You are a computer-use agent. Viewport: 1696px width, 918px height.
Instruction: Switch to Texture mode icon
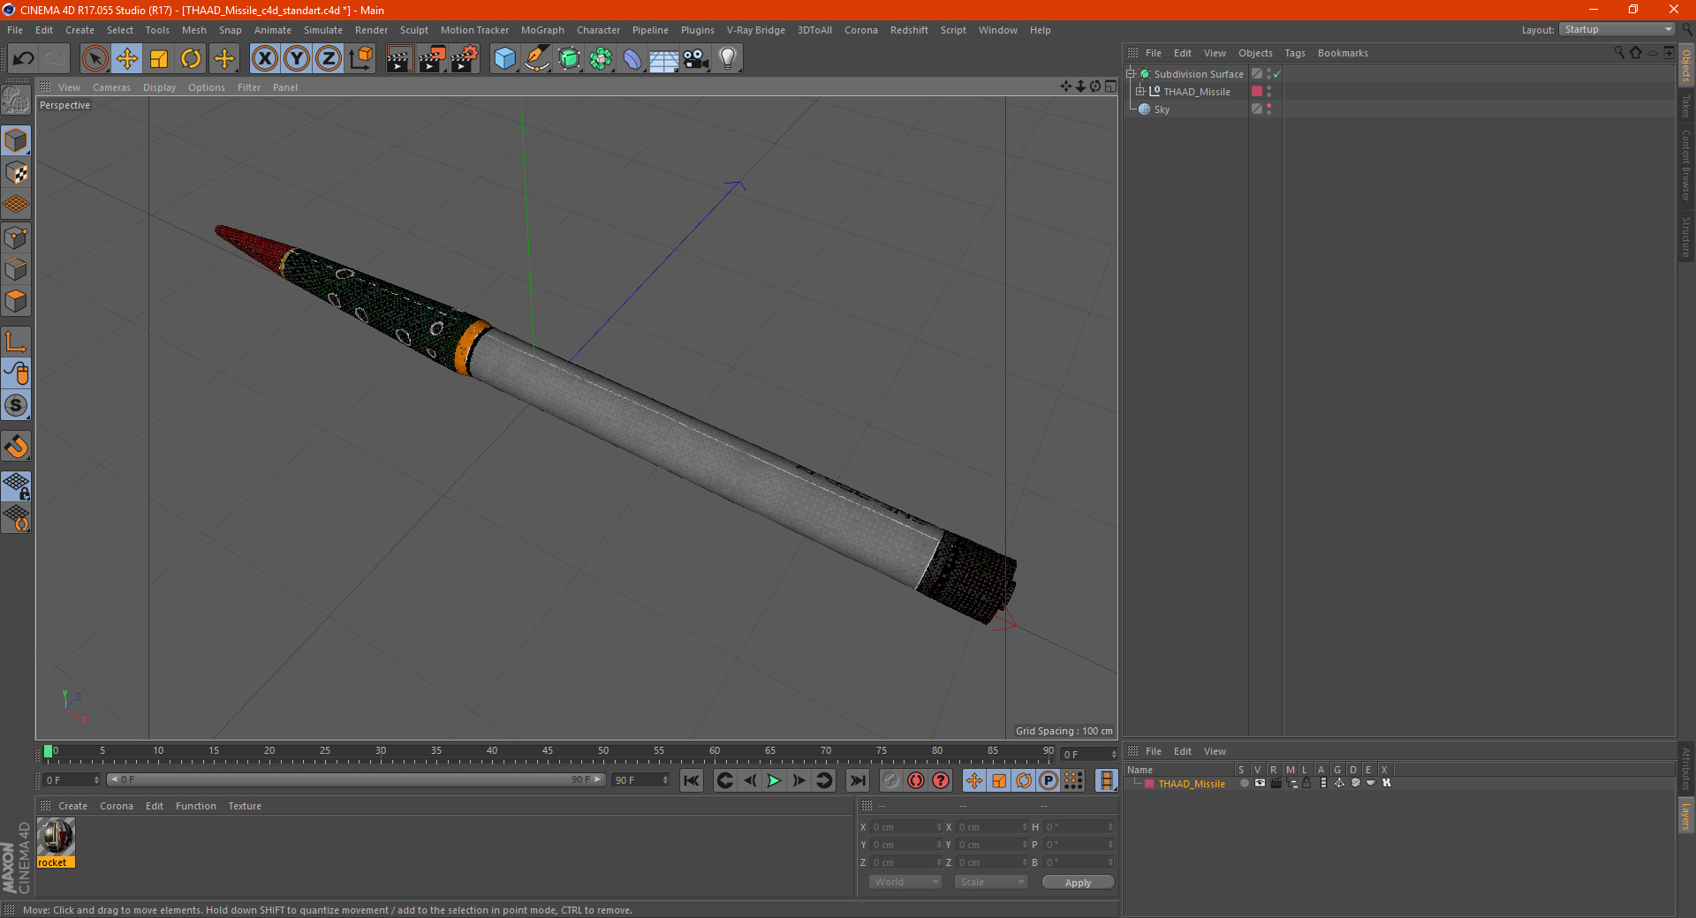click(17, 173)
